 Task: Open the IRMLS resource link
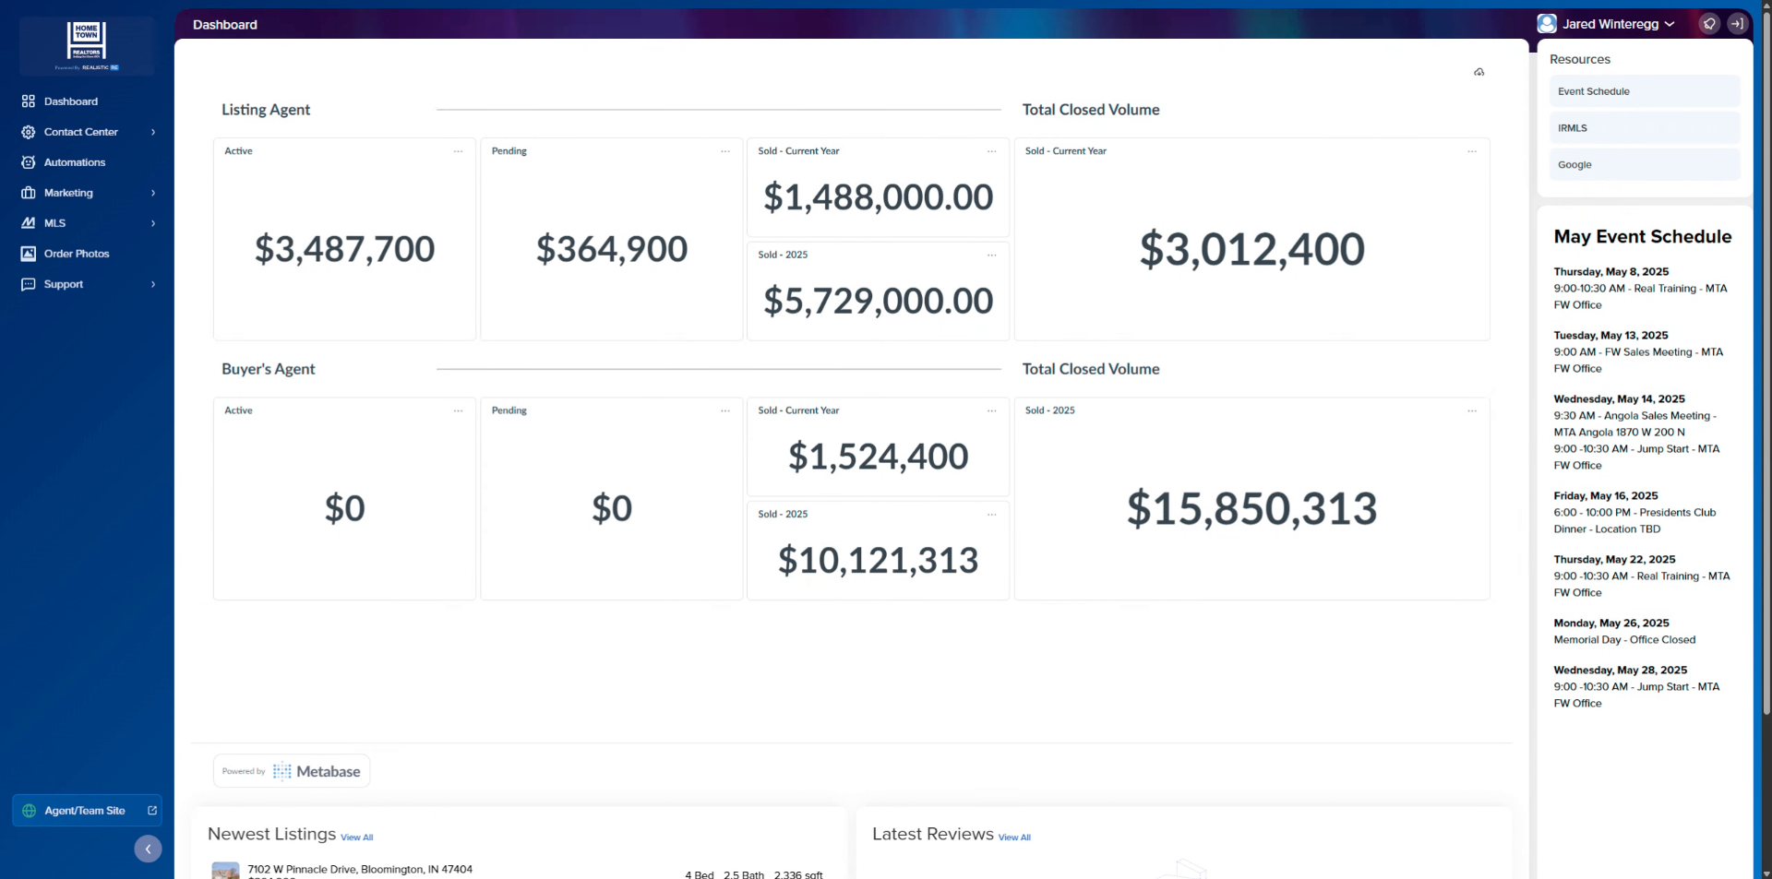click(x=1645, y=128)
